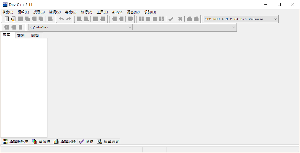The width and height of the screenshot is (300, 153).
Task: Click the Debug checkmark icon
Action: [x=171, y=19]
